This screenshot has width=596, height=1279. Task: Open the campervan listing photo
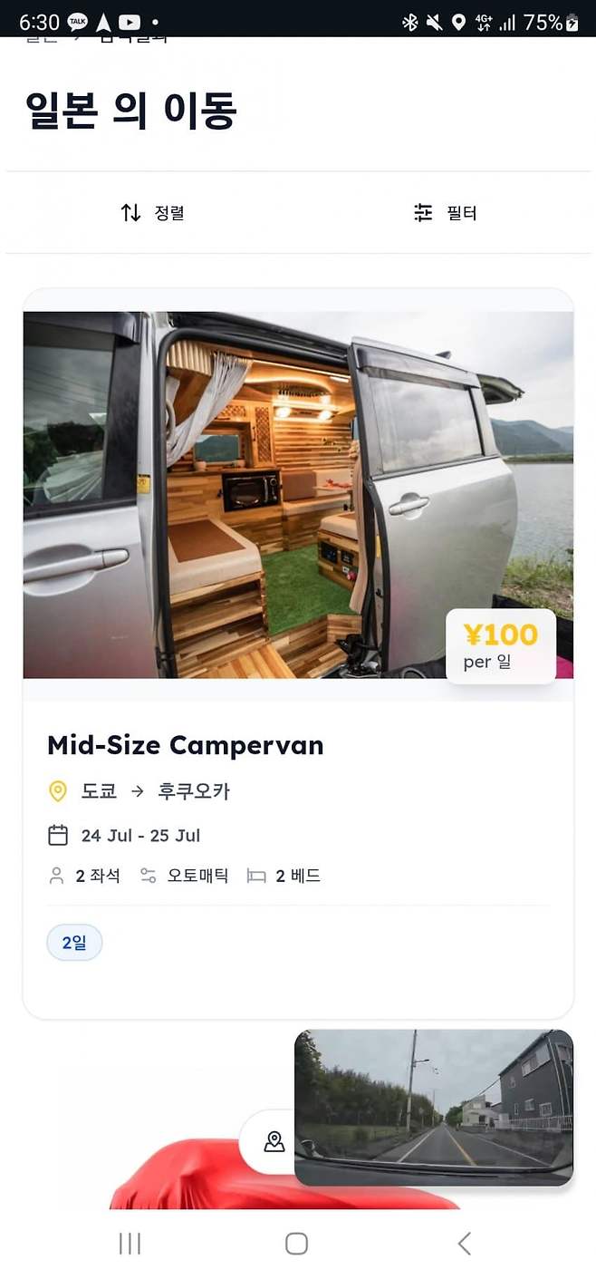(x=298, y=495)
